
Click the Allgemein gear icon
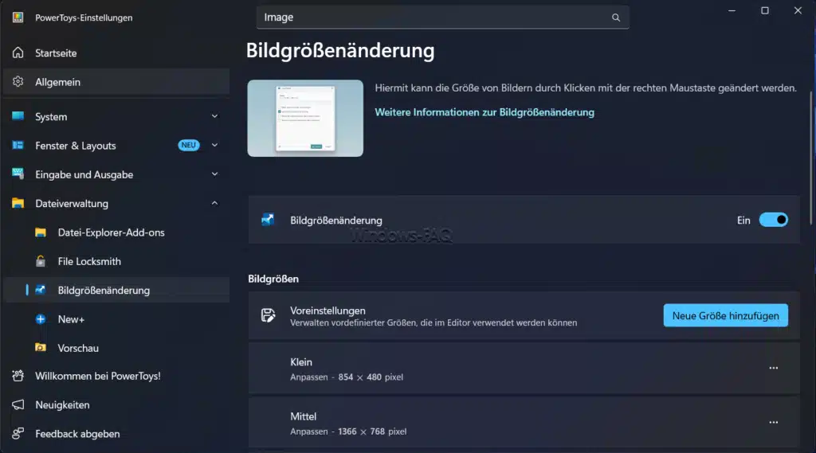(x=18, y=82)
